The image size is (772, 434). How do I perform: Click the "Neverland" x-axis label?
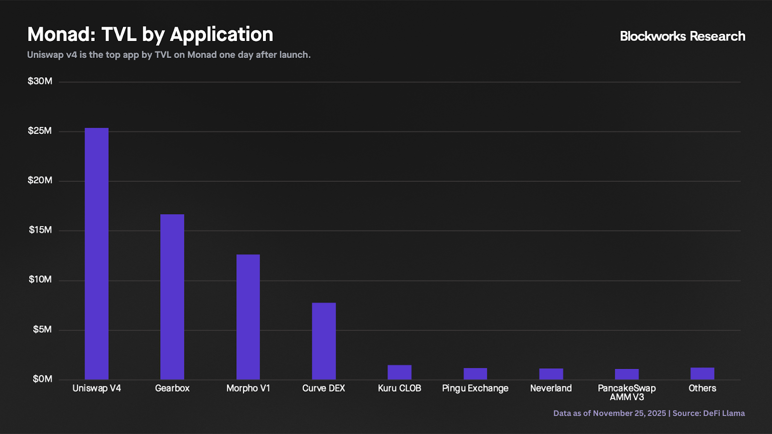tap(551, 388)
